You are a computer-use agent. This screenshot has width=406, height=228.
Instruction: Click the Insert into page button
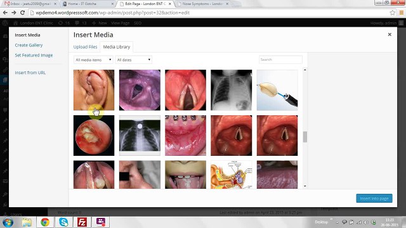374,198
